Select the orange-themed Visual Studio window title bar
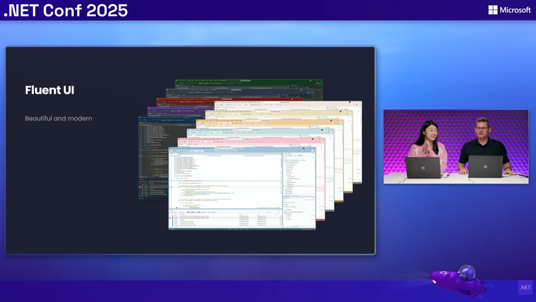Screen dimensions: 536x302 point(270,120)
